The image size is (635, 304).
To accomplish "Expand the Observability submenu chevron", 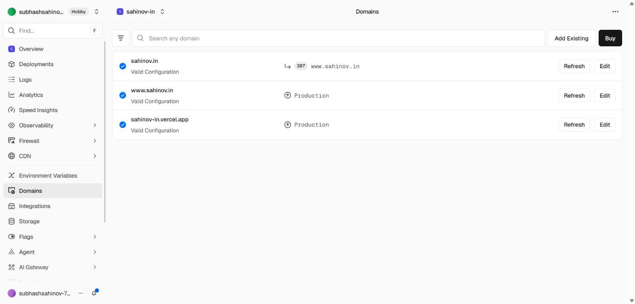I will coord(95,125).
